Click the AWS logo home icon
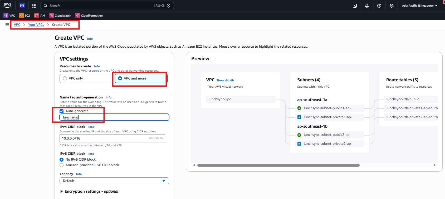The image size is (445, 199). pos(7,6)
